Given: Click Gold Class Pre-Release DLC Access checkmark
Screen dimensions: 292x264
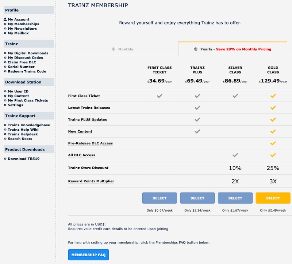Looking at the screenshot, I should (x=273, y=143).
